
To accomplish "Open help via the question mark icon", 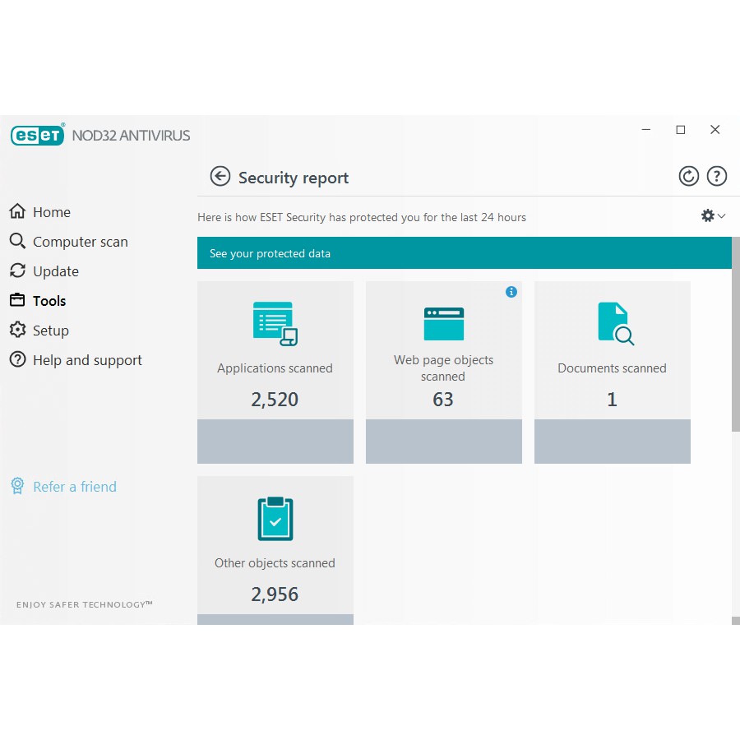I will coord(717,176).
